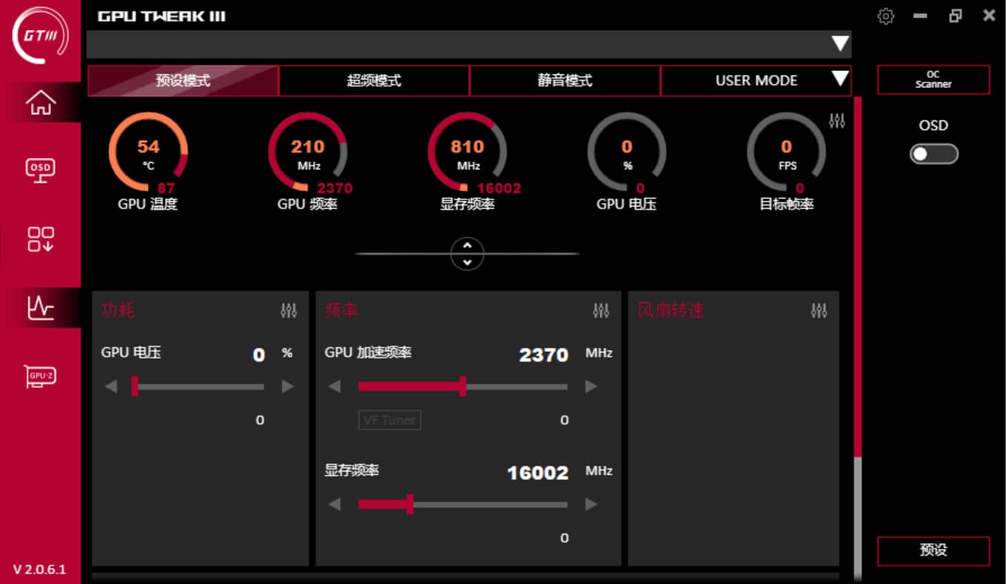Open the Home page in sidebar

(x=40, y=103)
